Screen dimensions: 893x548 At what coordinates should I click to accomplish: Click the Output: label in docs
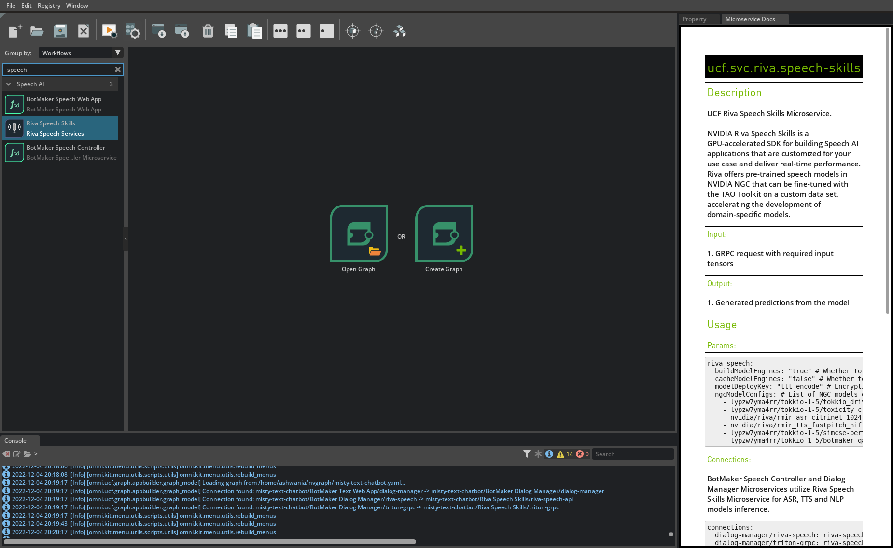point(719,283)
